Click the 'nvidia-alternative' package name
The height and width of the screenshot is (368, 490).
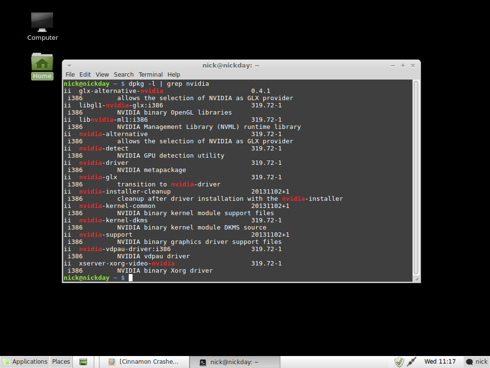pos(113,134)
